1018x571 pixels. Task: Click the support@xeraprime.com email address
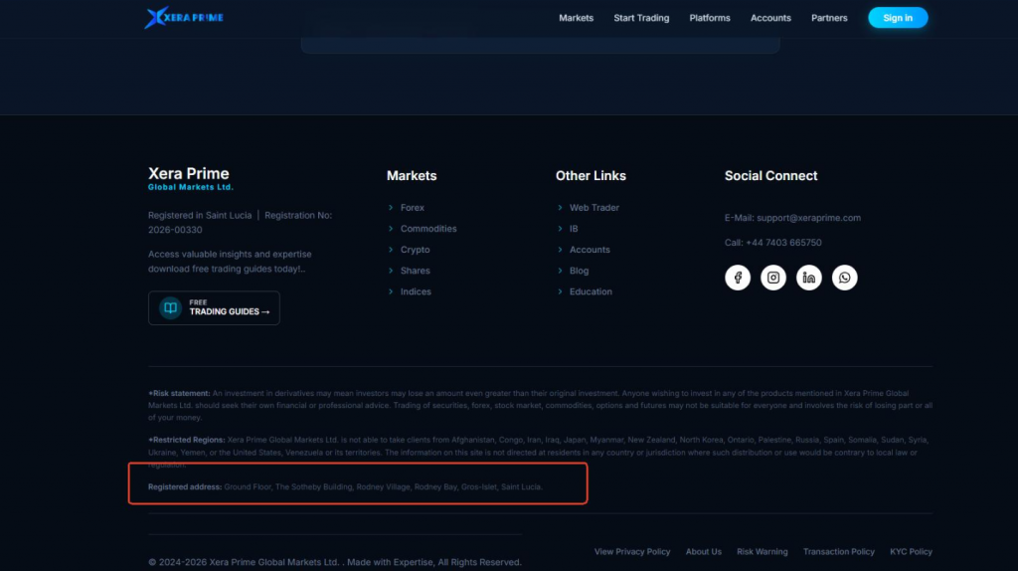coord(808,218)
